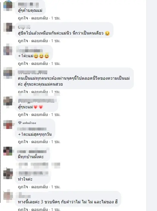Open "1 ชม." timestamp under "ทำใจค่ะ"

56,187
